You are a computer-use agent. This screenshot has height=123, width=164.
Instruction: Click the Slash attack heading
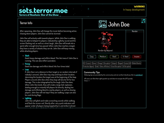pyautogui.click(x=27, y=56)
